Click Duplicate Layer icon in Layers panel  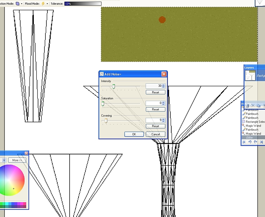pos(258,105)
